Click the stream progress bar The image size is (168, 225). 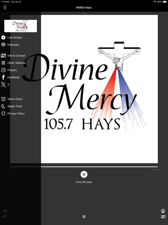[84, 167]
